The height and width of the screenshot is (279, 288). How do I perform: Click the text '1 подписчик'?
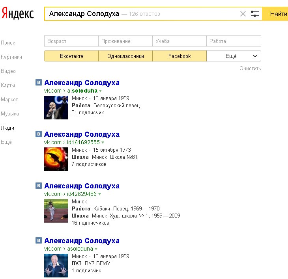[x=86, y=271]
